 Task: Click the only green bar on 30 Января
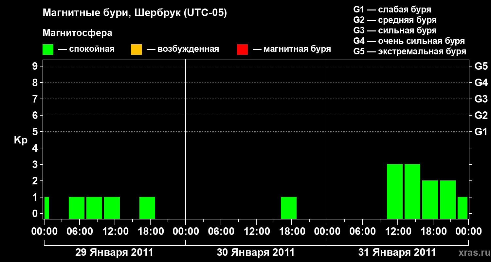(289, 208)
